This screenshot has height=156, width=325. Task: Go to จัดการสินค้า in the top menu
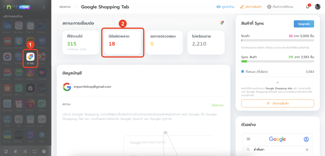click(251, 7)
